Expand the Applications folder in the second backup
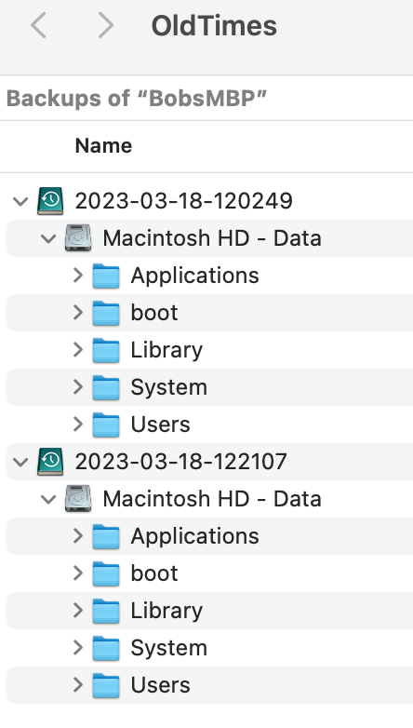 78,536
